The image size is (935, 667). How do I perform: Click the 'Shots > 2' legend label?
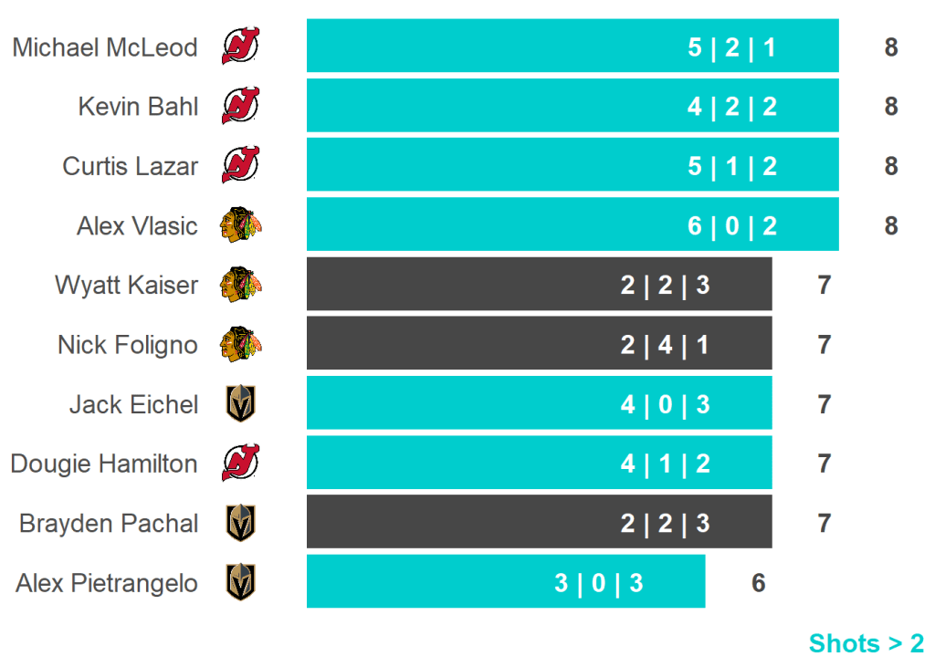tap(866, 643)
